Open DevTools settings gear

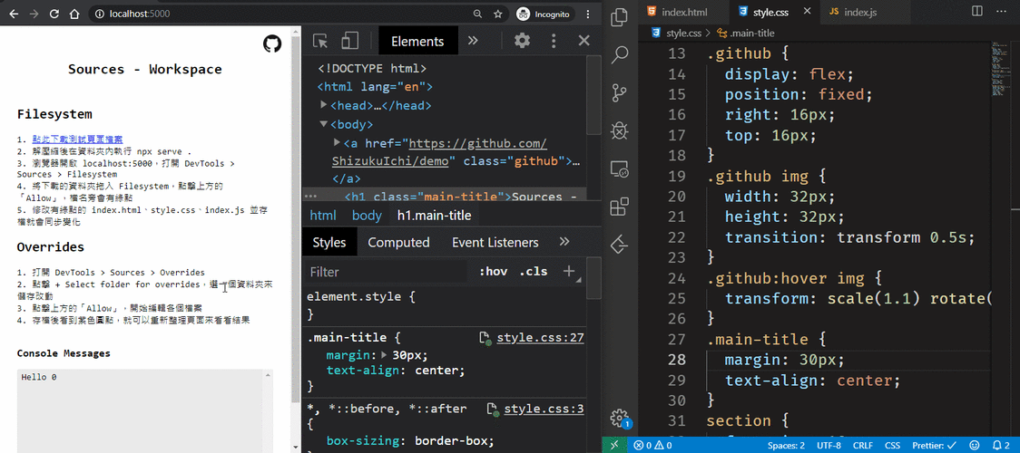tap(523, 41)
